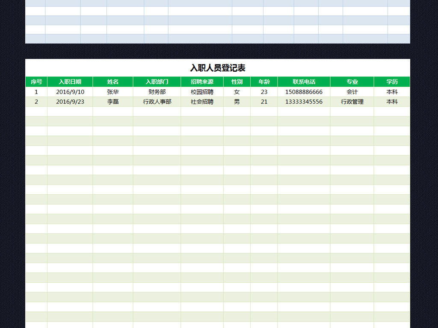Screen dimensions: 438x328
Task: Select the 年龄 column header
Action: point(264,82)
